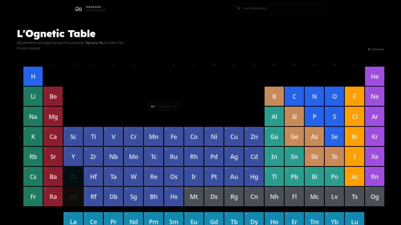Image resolution: width=401 pixels, height=225 pixels.
Task: Open the Titanium Ti tile
Action: [94, 137]
